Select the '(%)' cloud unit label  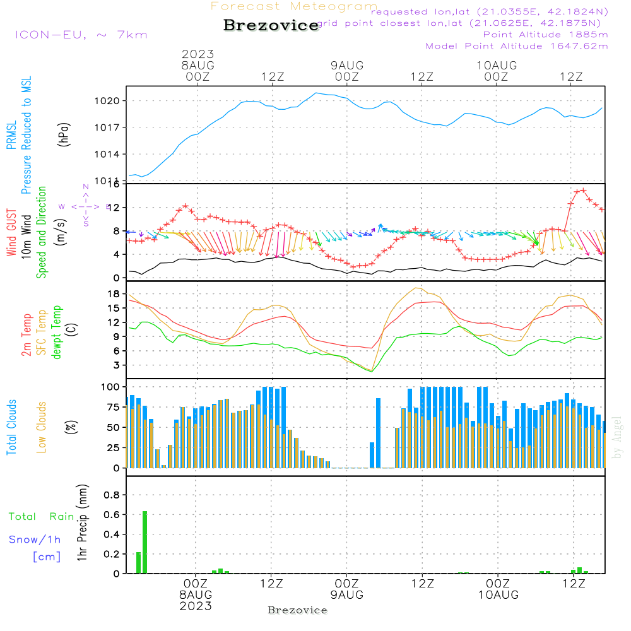[71, 427]
